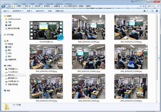Viewport: 161px width, 112px height.
Task: Select the file name IMG_20191230_153249.jpg
Action: pyautogui.click(x=131, y=101)
